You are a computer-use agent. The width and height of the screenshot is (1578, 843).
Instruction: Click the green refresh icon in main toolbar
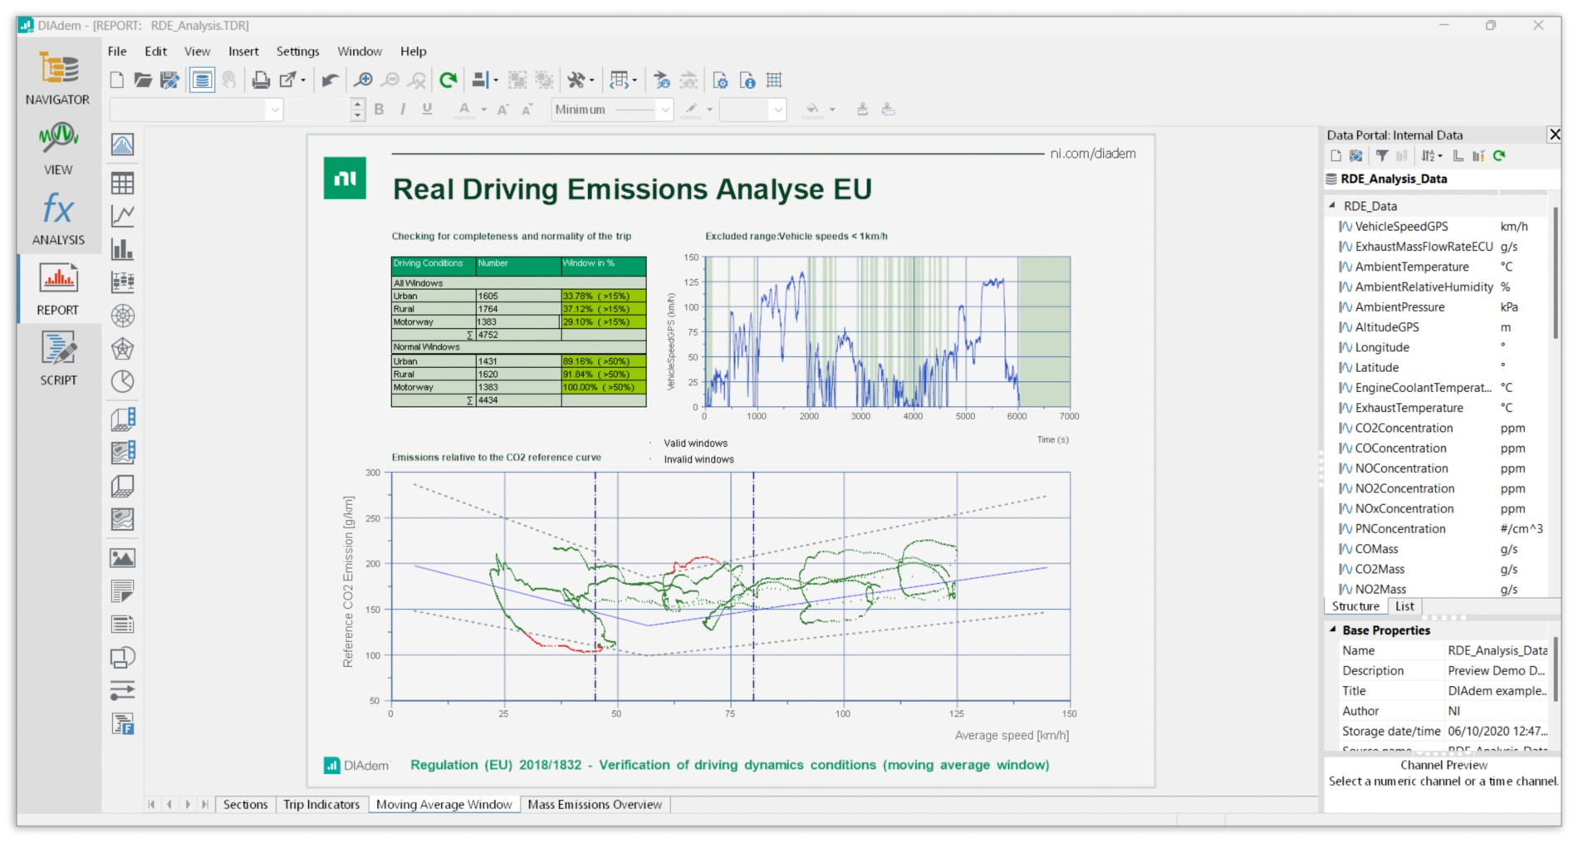coord(448,81)
